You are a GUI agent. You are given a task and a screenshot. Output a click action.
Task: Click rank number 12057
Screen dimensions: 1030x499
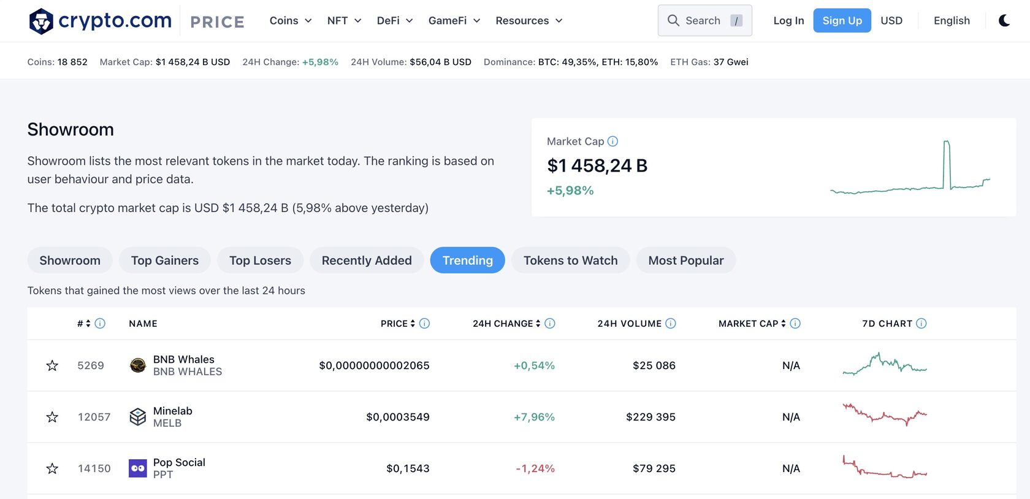point(94,417)
